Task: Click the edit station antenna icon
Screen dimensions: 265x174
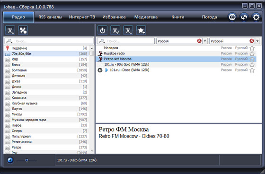Action: coord(115,30)
